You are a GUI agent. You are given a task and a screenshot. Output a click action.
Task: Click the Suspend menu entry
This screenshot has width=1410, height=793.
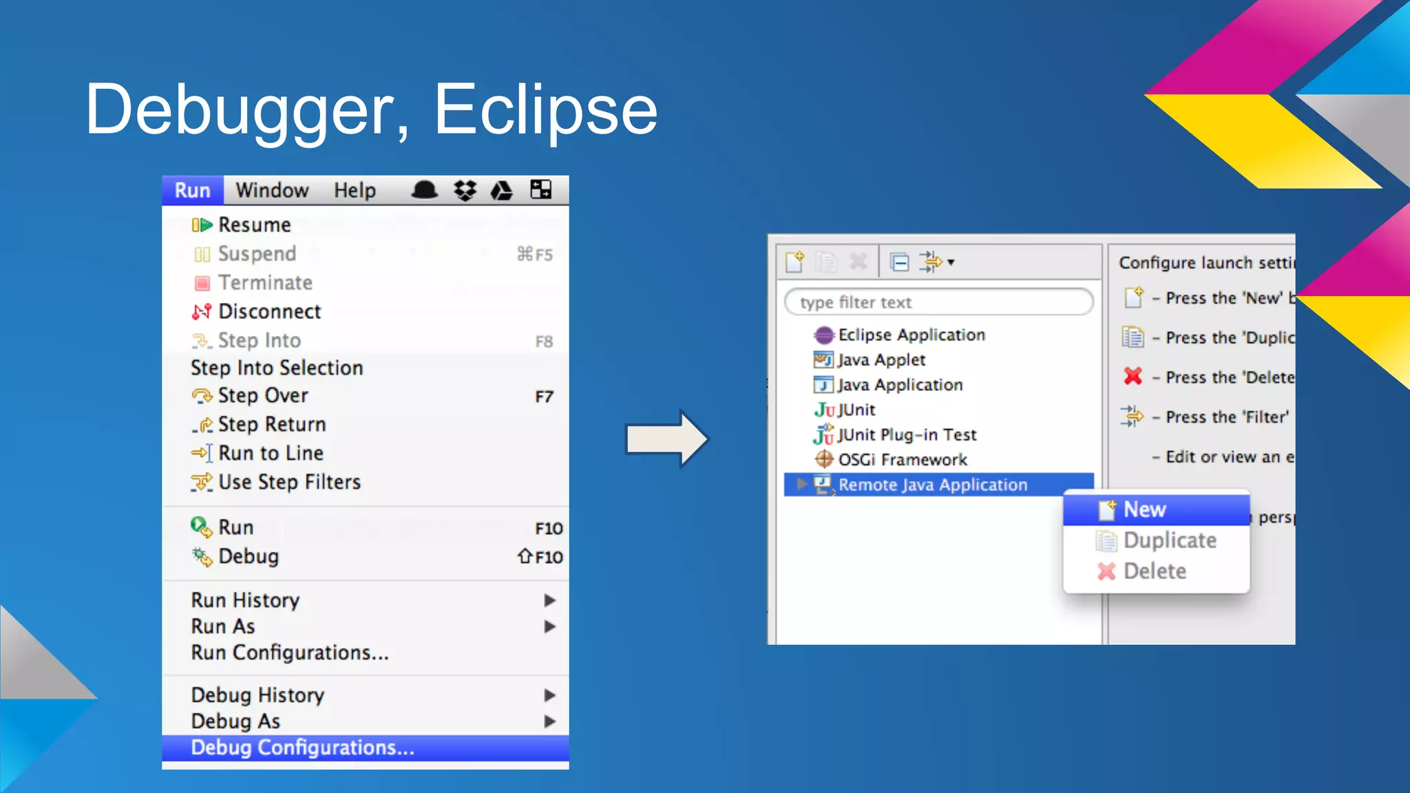[x=365, y=254]
